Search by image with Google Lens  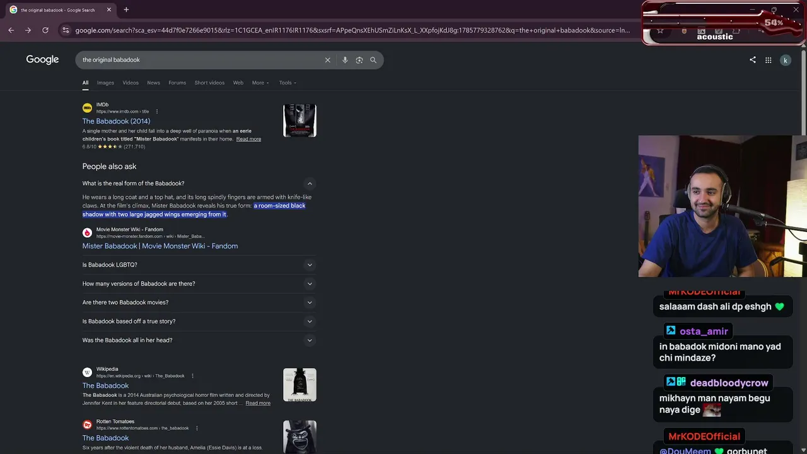pos(359,60)
